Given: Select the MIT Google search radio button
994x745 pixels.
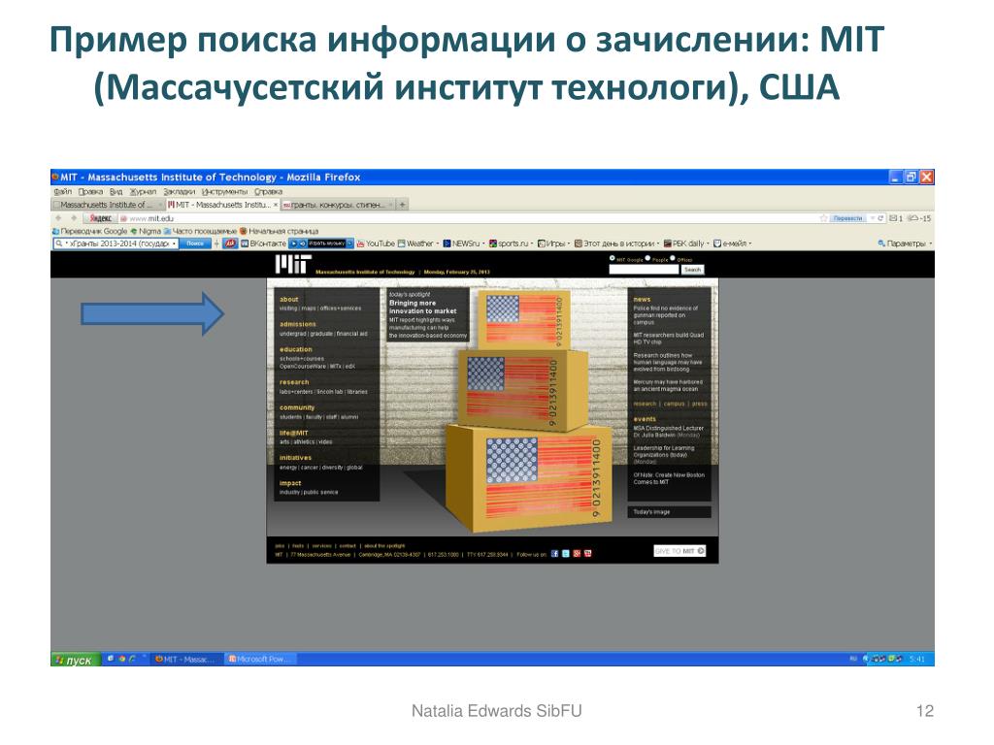Looking at the screenshot, I should 613,258.
